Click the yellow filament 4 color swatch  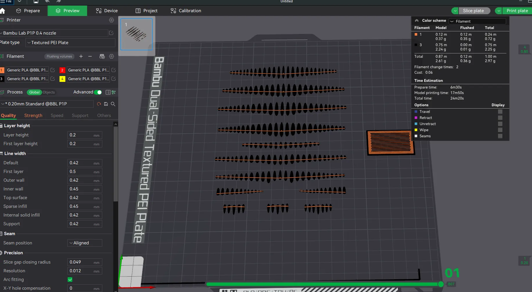[x=62, y=79]
